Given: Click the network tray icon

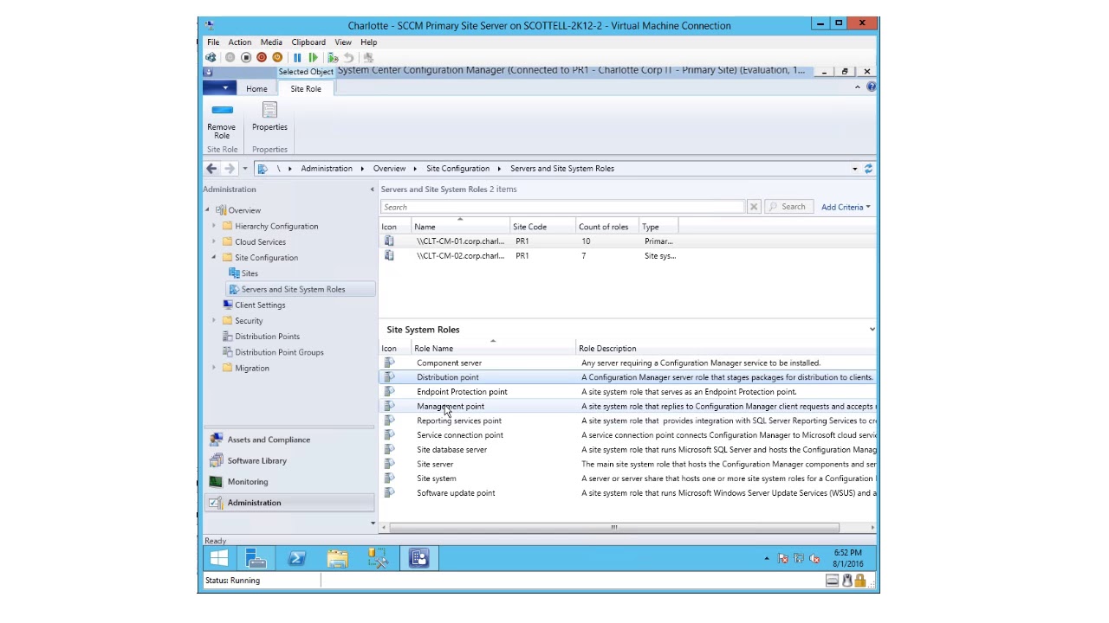Looking at the screenshot, I should [799, 559].
